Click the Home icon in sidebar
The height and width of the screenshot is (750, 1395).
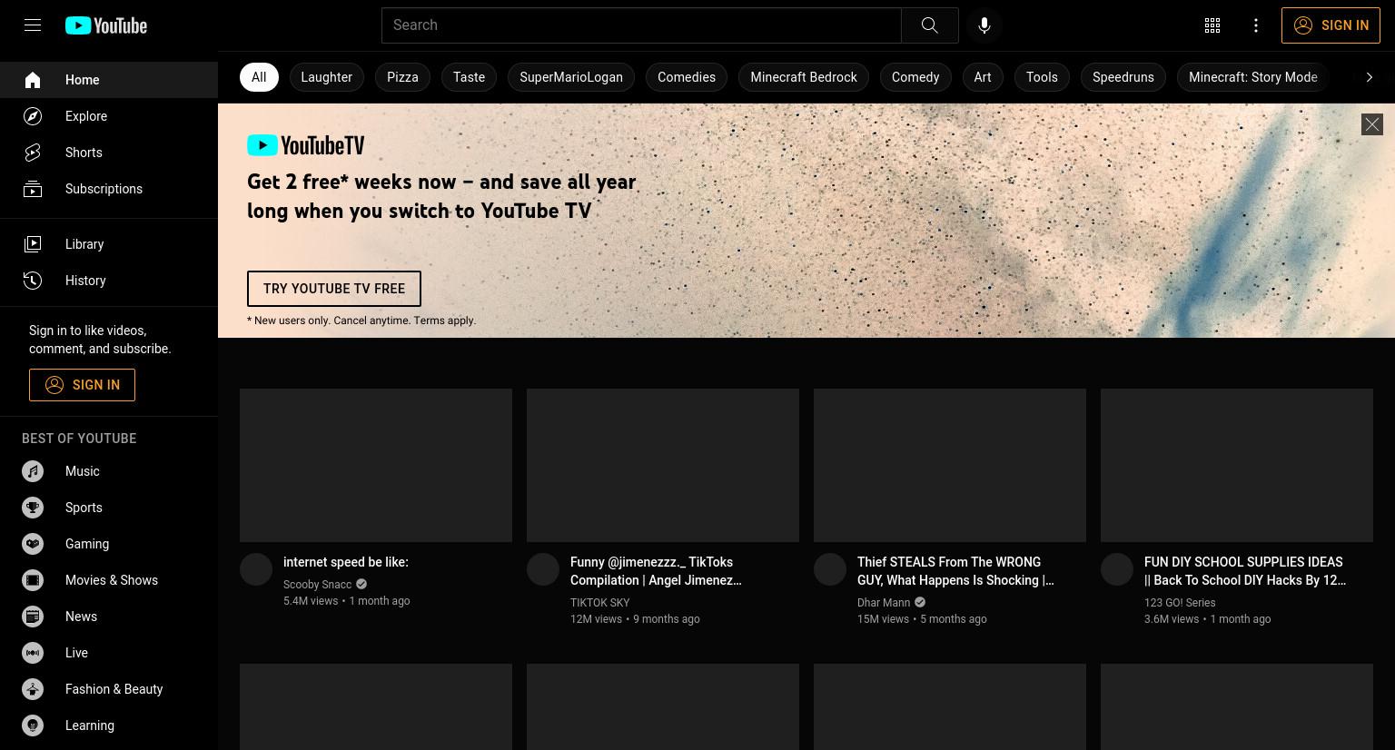[33, 80]
